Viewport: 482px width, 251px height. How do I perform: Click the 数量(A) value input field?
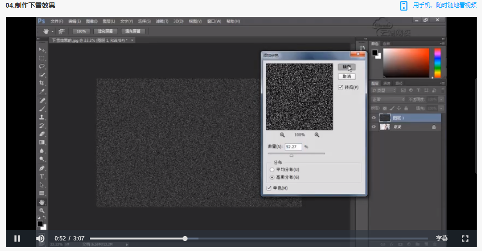click(293, 147)
